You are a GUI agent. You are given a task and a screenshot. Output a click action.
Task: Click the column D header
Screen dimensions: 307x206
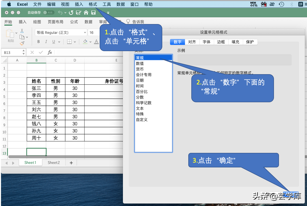75,60
